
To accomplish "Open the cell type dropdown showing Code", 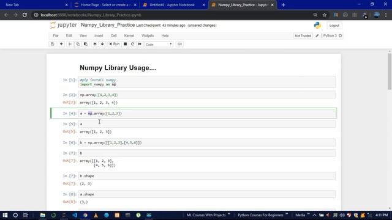I will pyautogui.click(x=159, y=45).
